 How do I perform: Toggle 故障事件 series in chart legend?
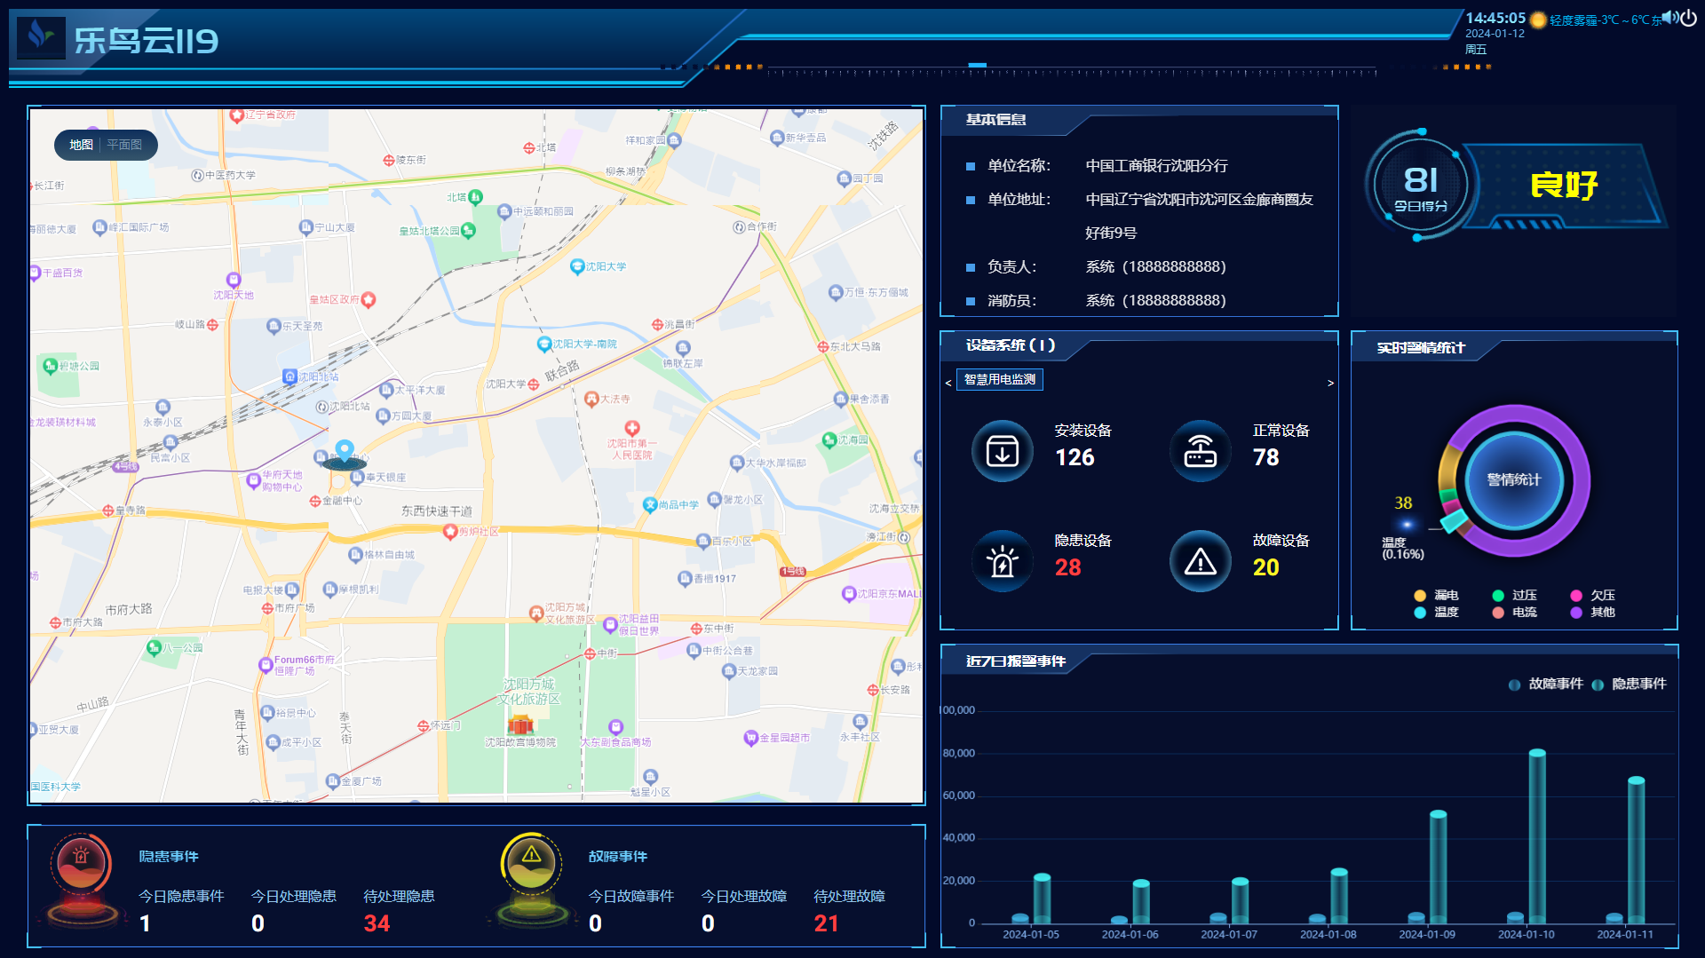tap(1546, 684)
